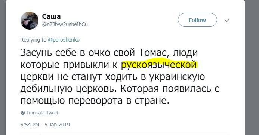Image resolution: width=259 pixels, height=135 pixels.
Task: Expand the tweet options chevron menu
Action: click(227, 21)
